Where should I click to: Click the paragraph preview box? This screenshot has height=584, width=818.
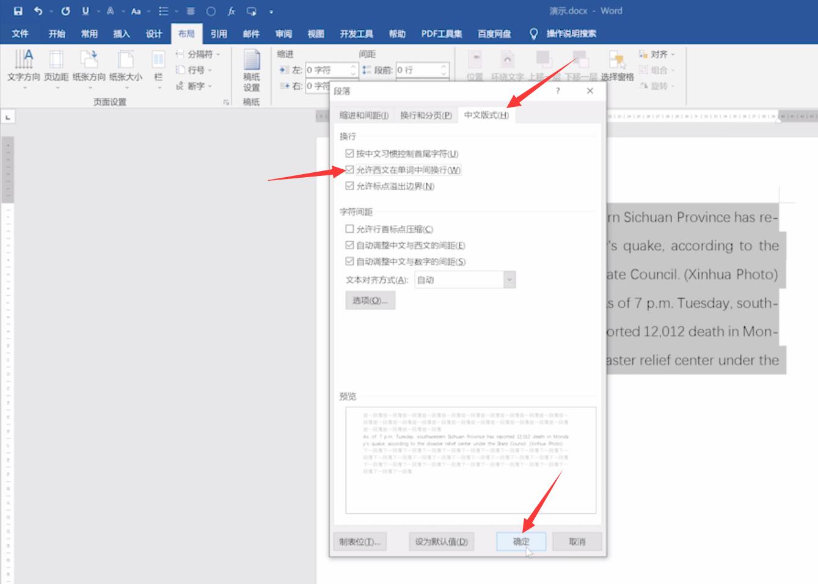tap(470, 460)
